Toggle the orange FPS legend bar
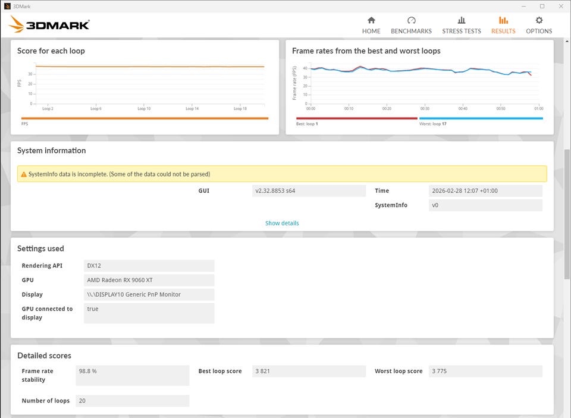The height and width of the screenshot is (418, 571). pos(145,118)
